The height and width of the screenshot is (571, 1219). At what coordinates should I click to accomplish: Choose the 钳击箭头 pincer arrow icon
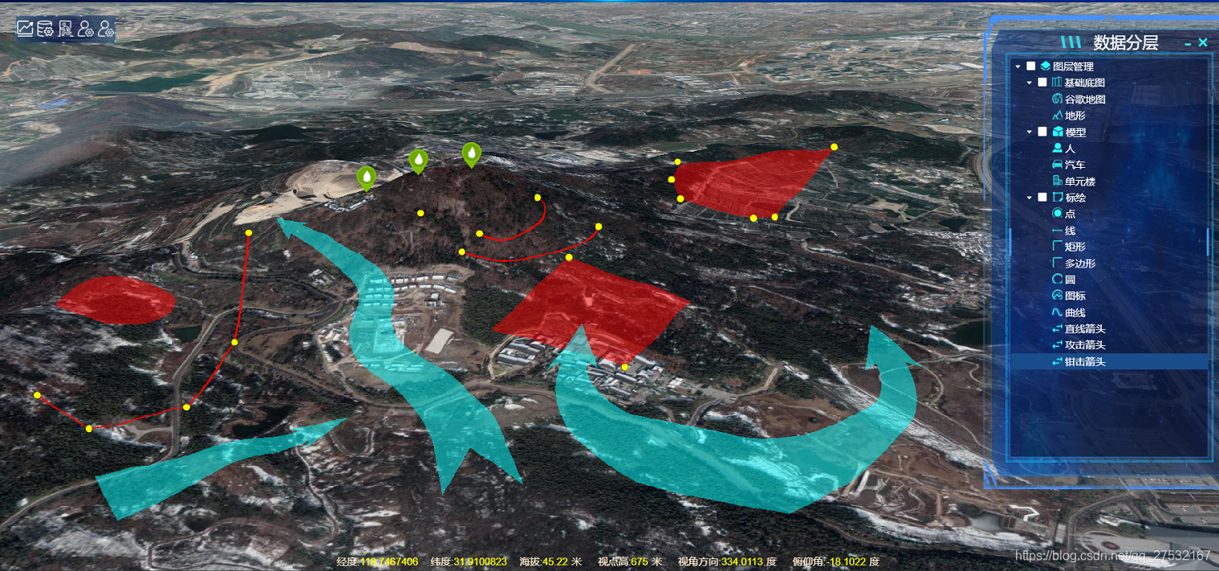(1057, 361)
